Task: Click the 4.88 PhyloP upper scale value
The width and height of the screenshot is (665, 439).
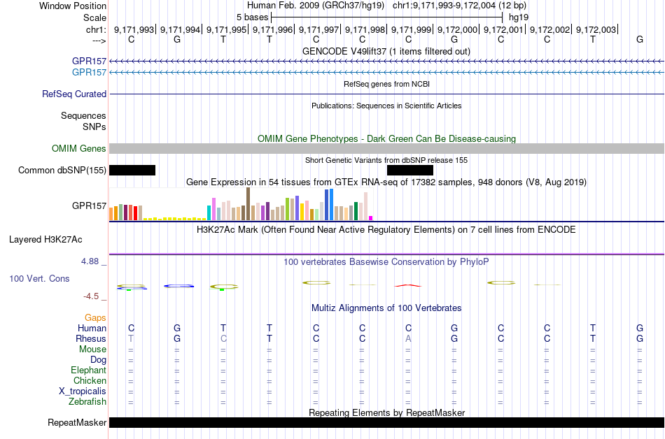Action: pyautogui.click(x=90, y=261)
